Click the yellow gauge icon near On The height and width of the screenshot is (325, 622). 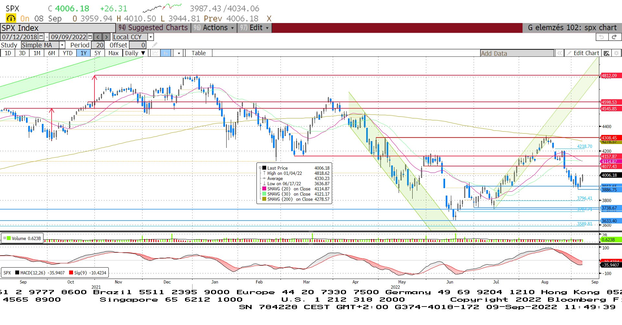coord(11,18)
